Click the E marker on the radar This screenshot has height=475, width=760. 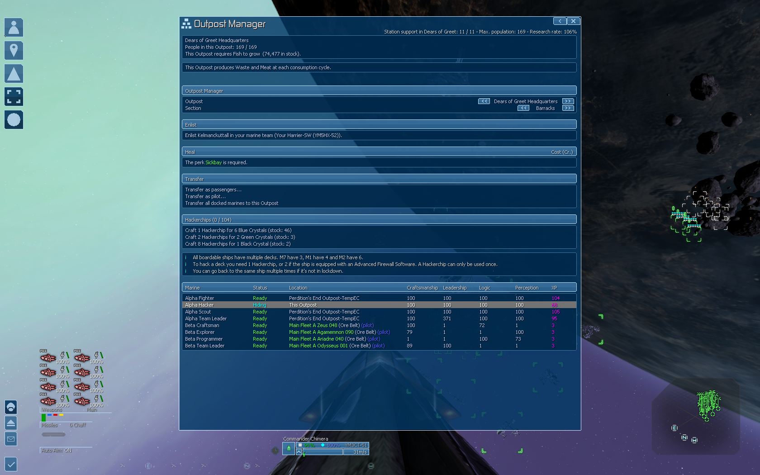(x=674, y=428)
